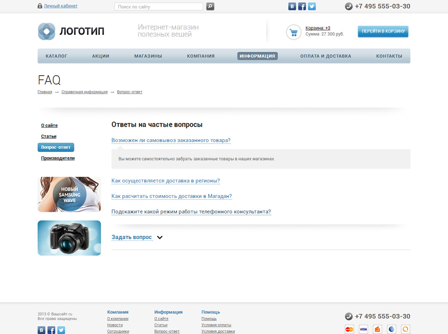Click the round logo emblem
This screenshot has height=334, width=448.
click(47, 31)
